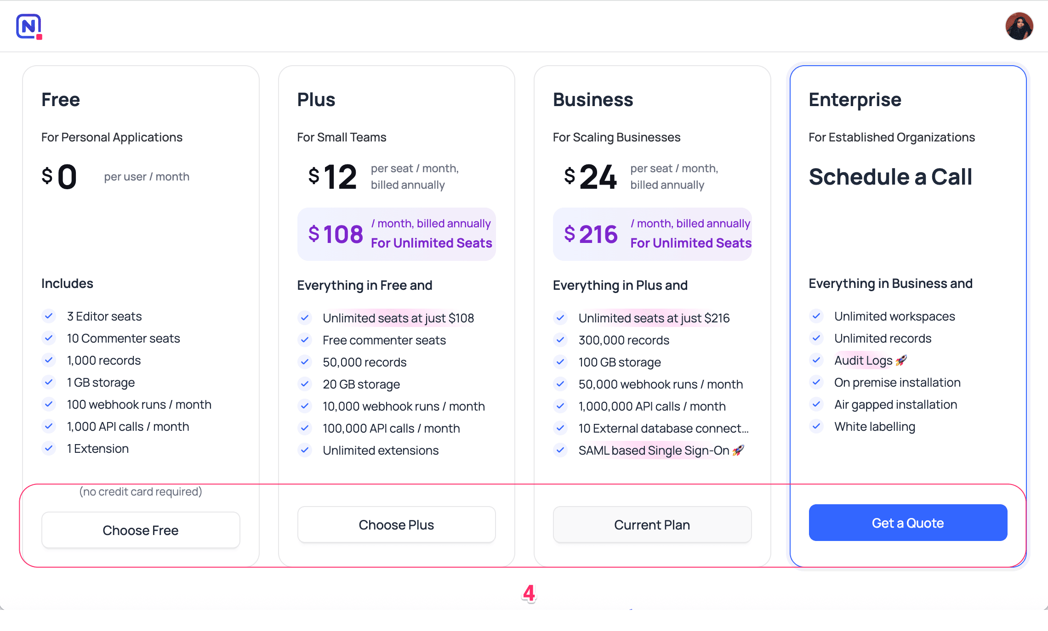Click the 10 External database connect... item

(663, 428)
